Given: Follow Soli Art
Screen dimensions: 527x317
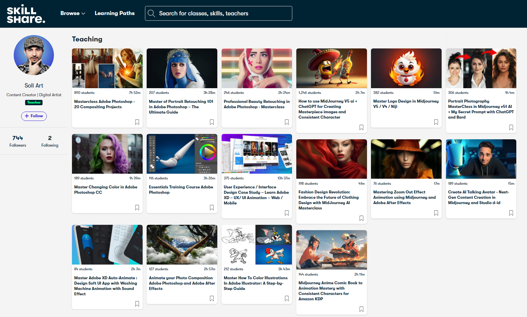Looking at the screenshot, I should point(34,116).
